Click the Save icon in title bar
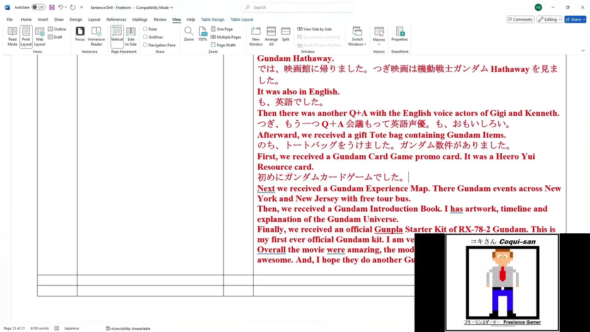 tap(52, 7)
